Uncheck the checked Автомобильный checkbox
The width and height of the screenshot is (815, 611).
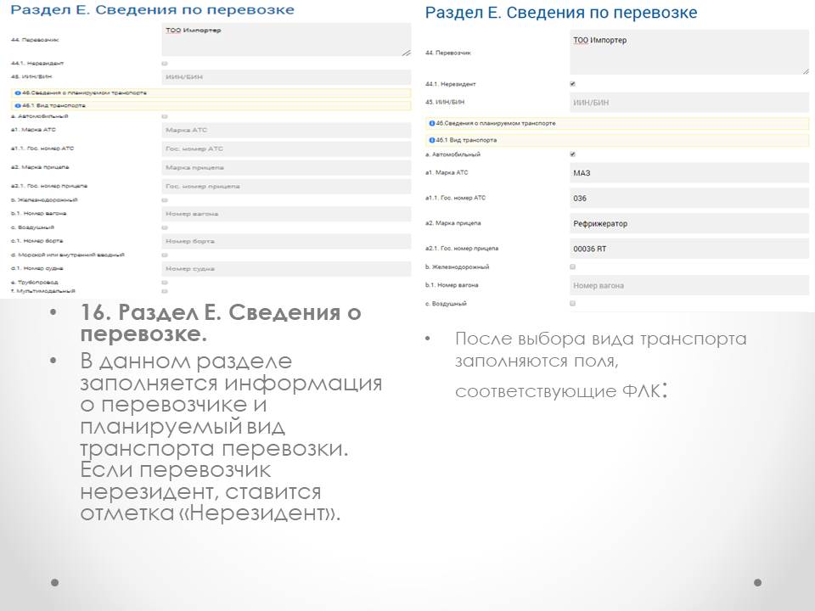pyautogui.click(x=573, y=154)
